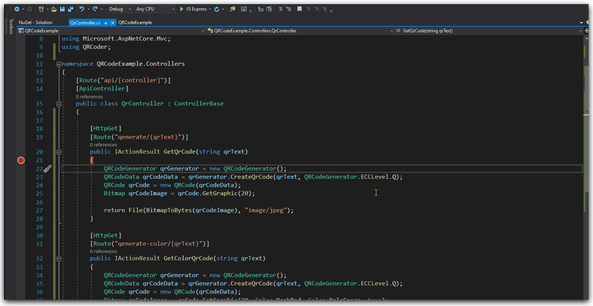This screenshot has height=306, width=593.
Task: Click the Save file icon
Action: click(62, 9)
